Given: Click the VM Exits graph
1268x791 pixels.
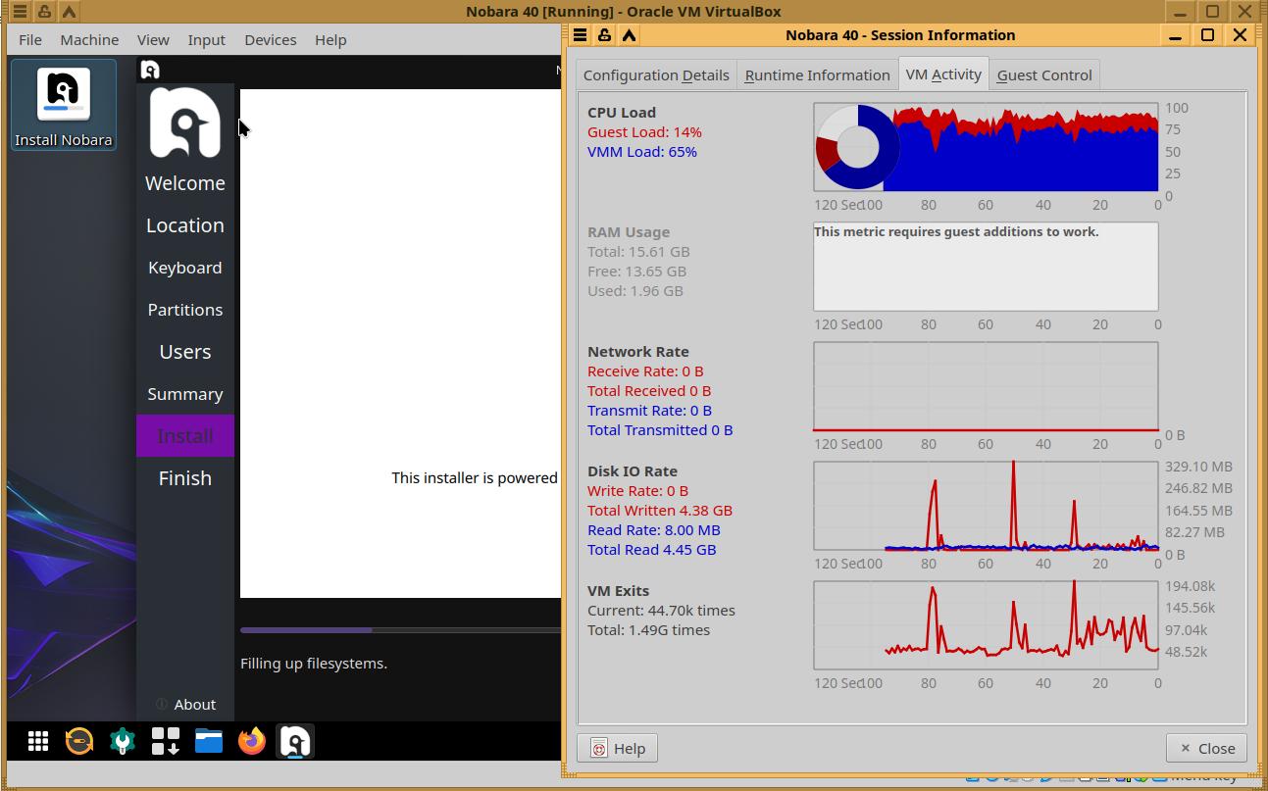Looking at the screenshot, I should coord(986,625).
